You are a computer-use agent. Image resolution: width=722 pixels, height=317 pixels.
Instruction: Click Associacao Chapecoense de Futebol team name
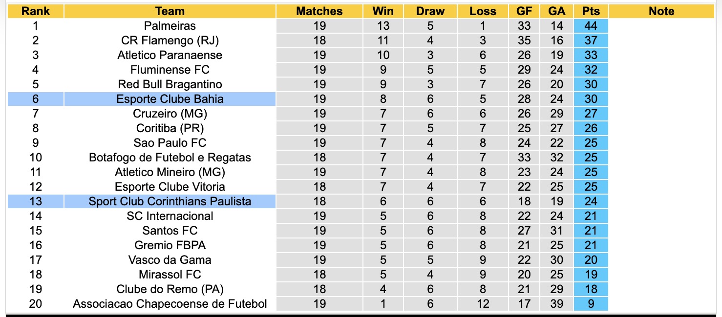pyautogui.click(x=170, y=304)
